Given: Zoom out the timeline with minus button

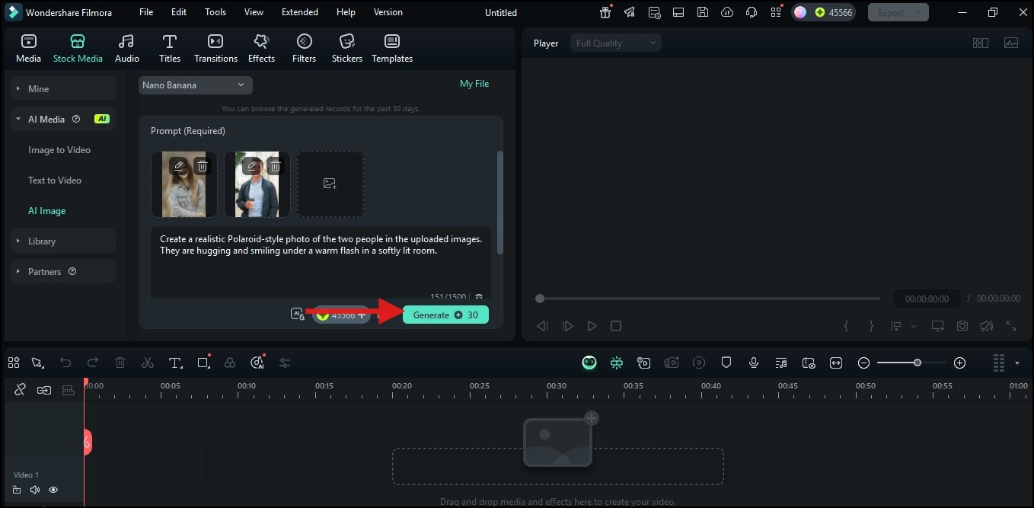Looking at the screenshot, I should [863, 363].
